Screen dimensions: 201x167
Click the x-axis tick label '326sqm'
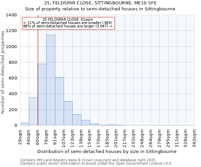pyautogui.click(x=186, y=138)
